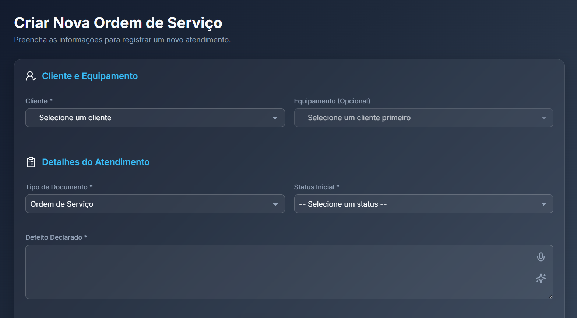
Task: Click the 'Status Inicial *' label
Action: [317, 187]
